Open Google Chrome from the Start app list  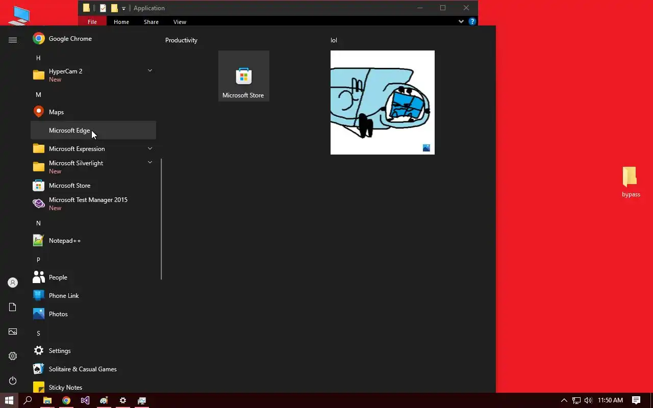(93, 39)
